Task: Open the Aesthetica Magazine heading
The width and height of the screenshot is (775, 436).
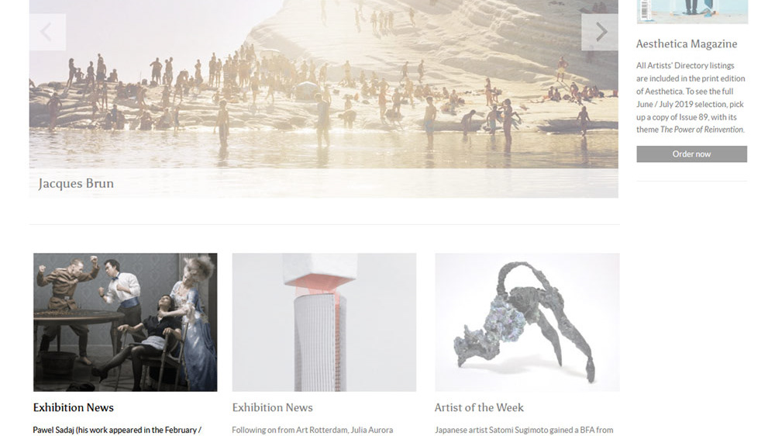Action: click(687, 44)
